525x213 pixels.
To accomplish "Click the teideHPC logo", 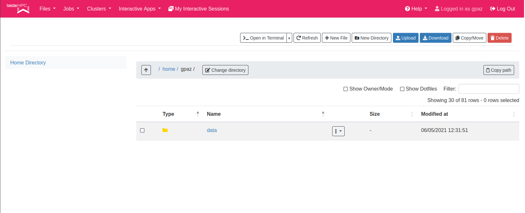I will tap(18, 9).
